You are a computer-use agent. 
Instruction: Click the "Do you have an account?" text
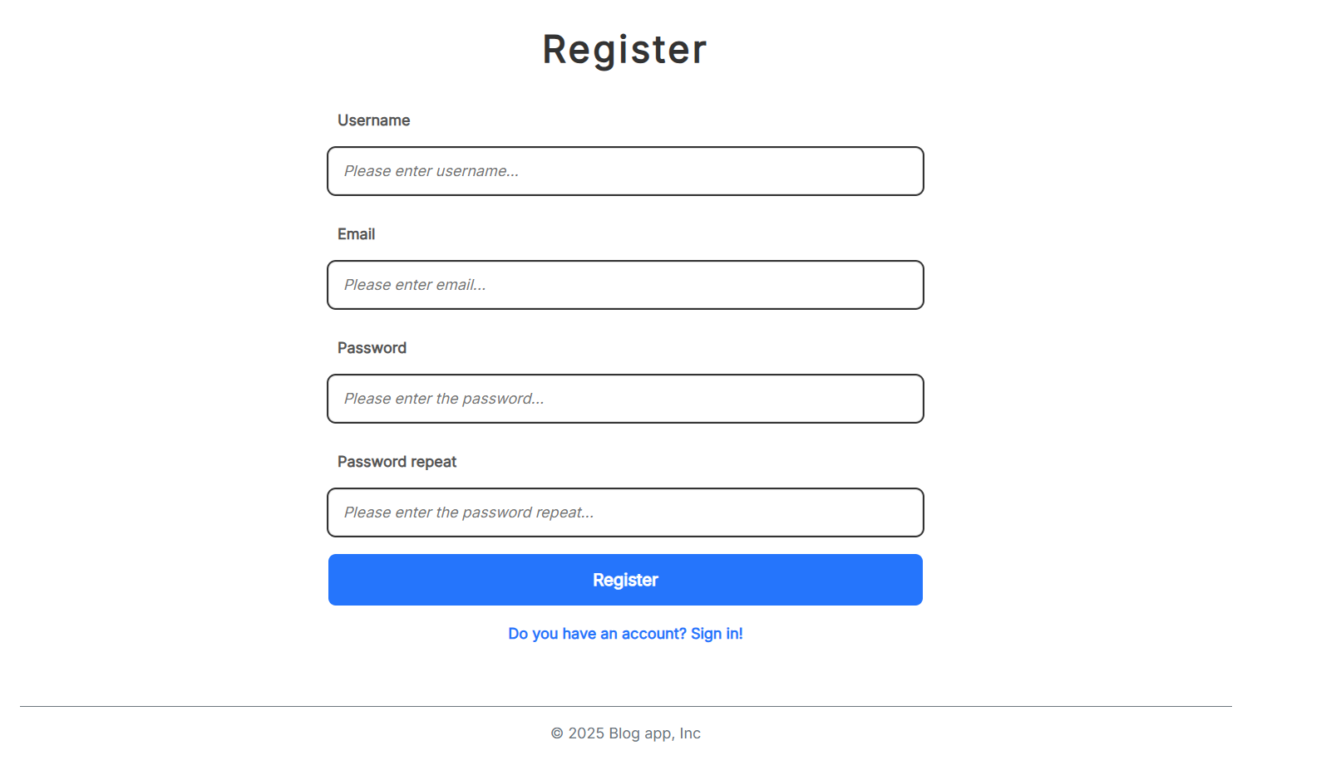coord(597,634)
